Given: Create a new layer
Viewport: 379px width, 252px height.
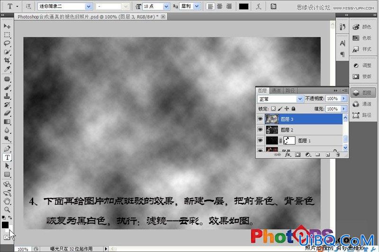Looking at the screenshot, I should (328, 155).
